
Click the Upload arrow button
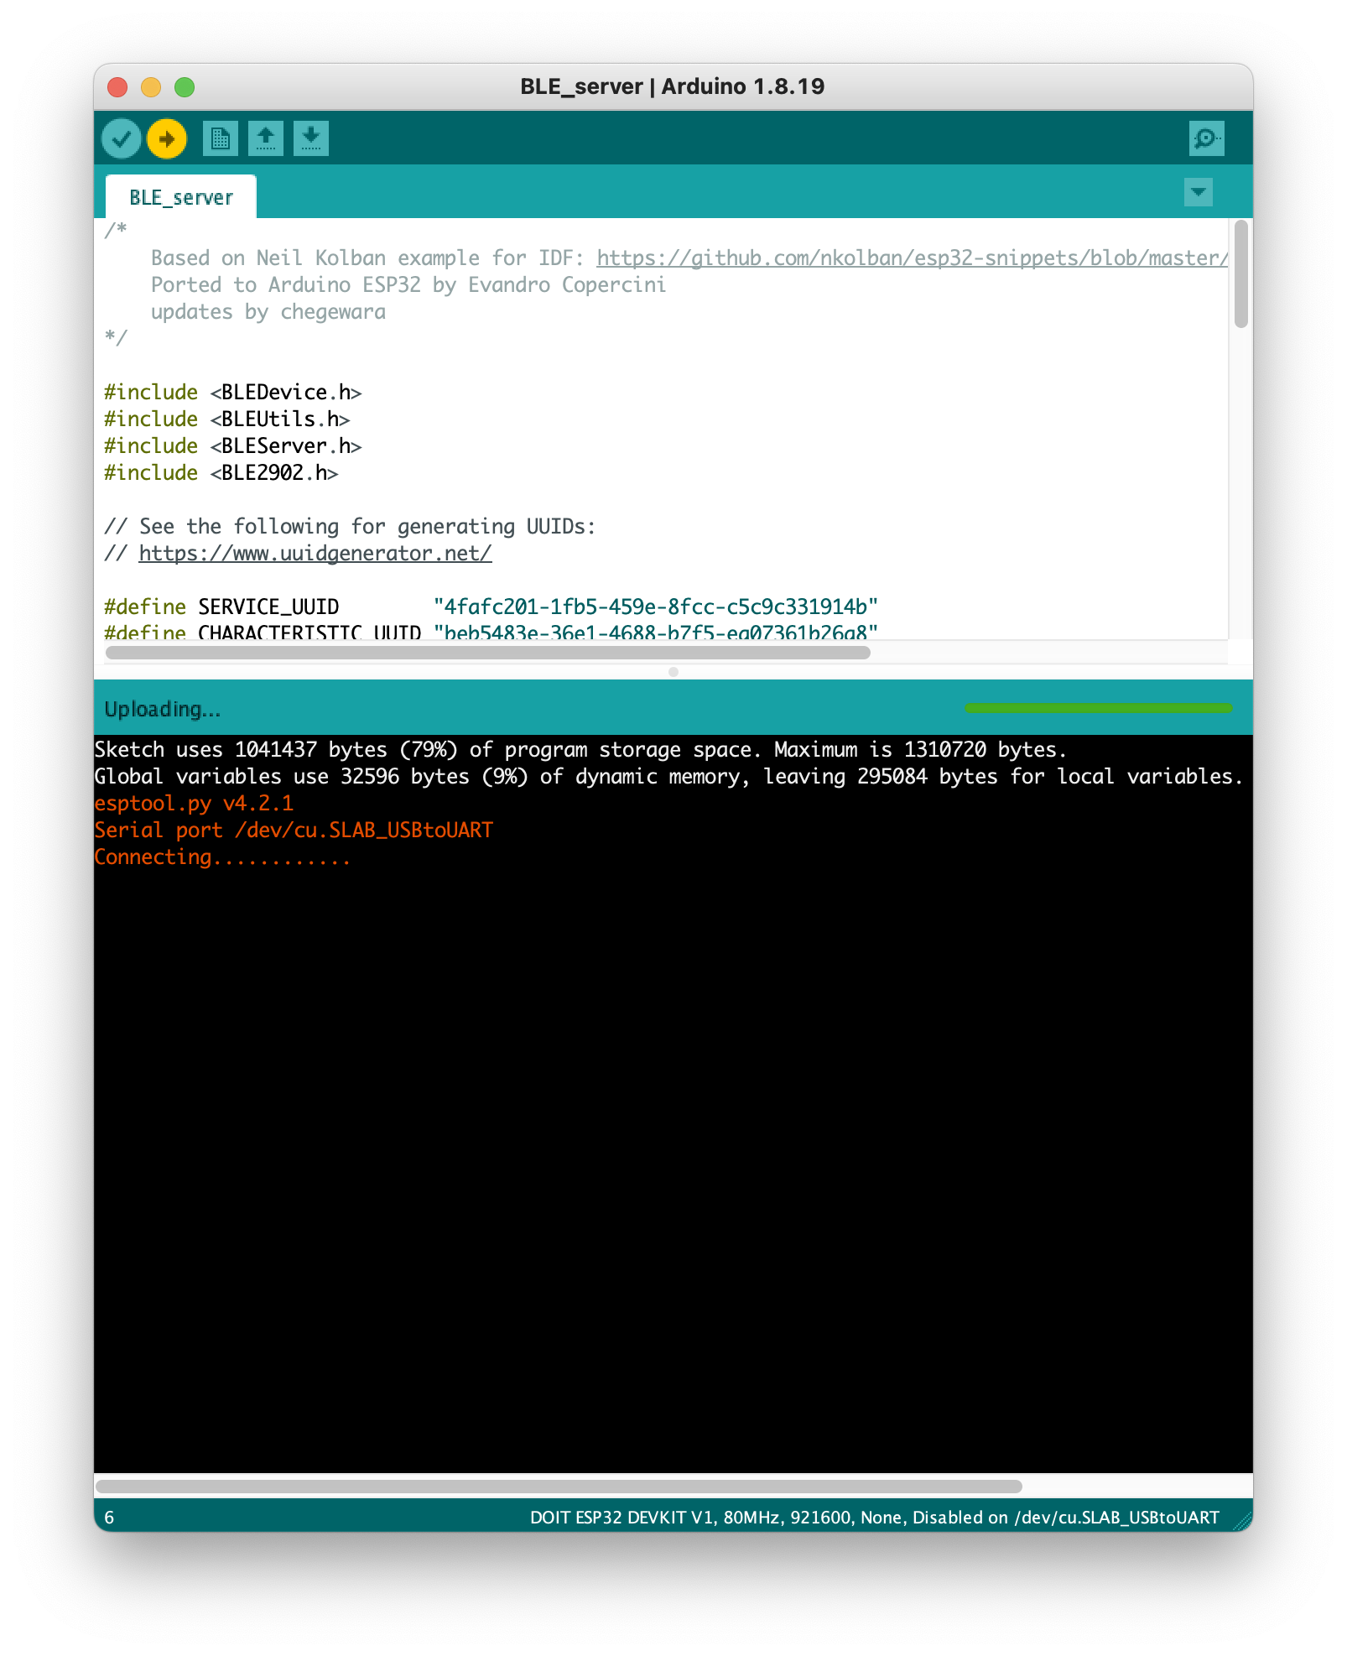tap(167, 138)
